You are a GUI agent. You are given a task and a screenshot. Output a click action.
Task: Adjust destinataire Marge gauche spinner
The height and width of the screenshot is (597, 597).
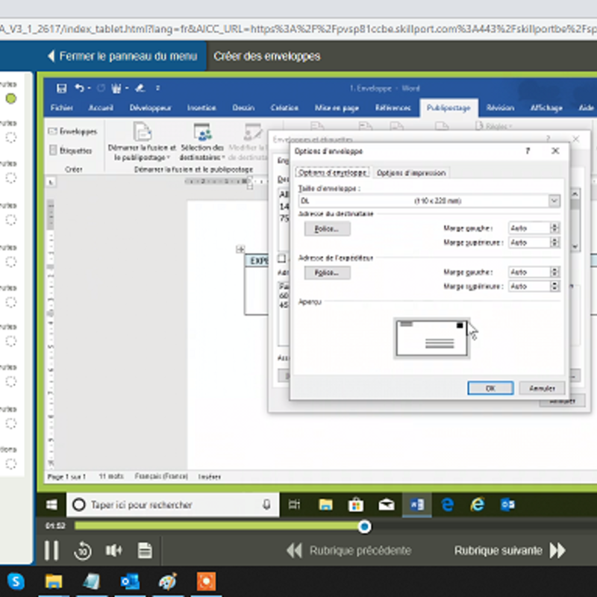click(554, 228)
